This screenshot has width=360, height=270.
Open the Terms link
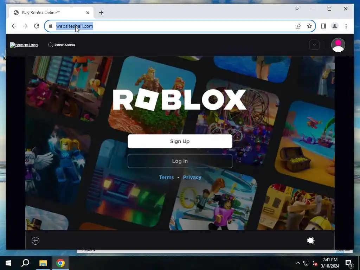[x=166, y=178]
